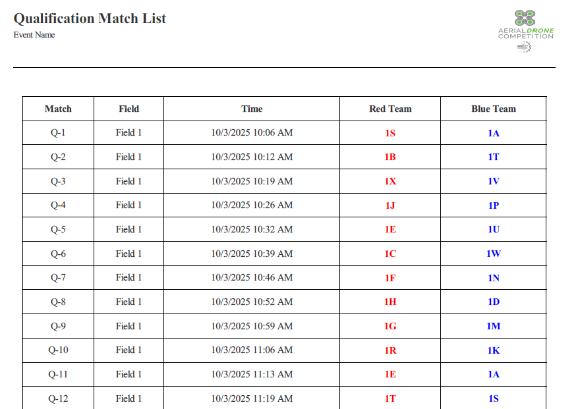Select red team 1E in Q-11
The height and width of the screenshot is (409, 578).
click(x=390, y=374)
